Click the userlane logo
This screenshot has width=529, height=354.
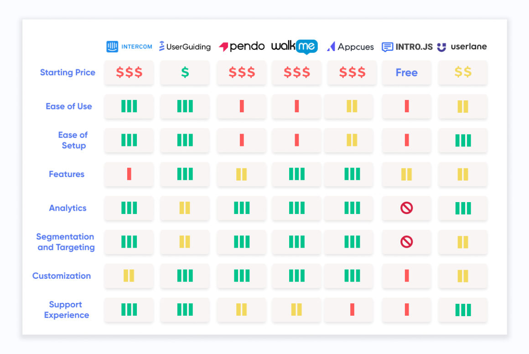pyautogui.click(x=462, y=47)
